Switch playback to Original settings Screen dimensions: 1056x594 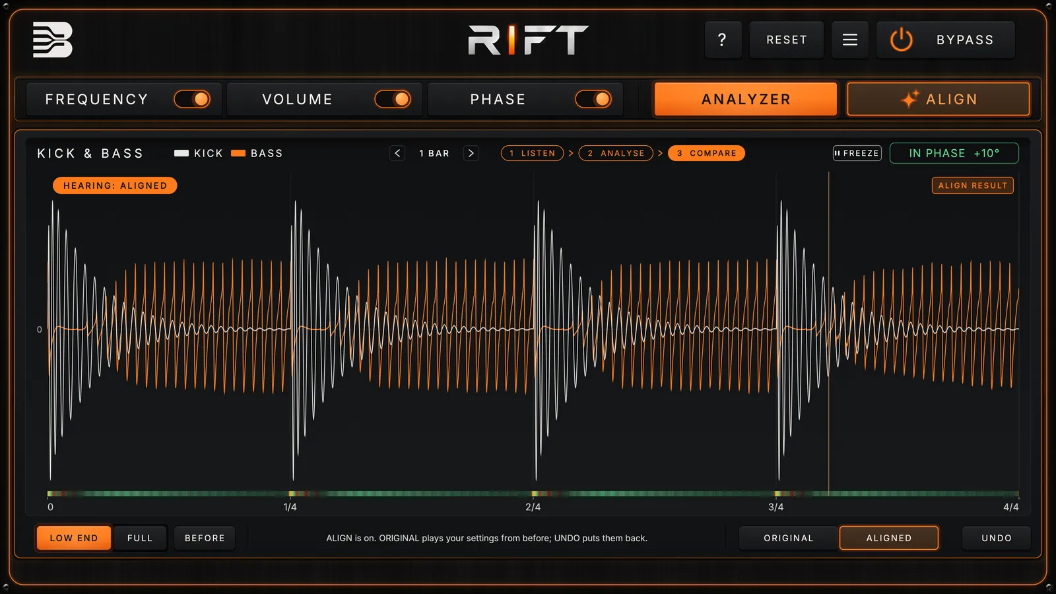tap(789, 538)
